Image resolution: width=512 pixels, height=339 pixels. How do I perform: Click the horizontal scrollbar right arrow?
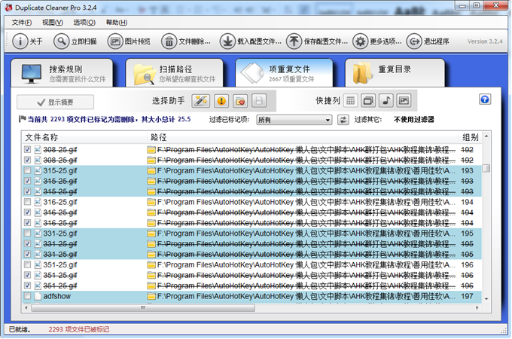[477, 307]
